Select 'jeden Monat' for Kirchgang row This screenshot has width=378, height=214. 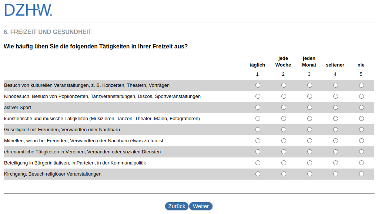310,174
